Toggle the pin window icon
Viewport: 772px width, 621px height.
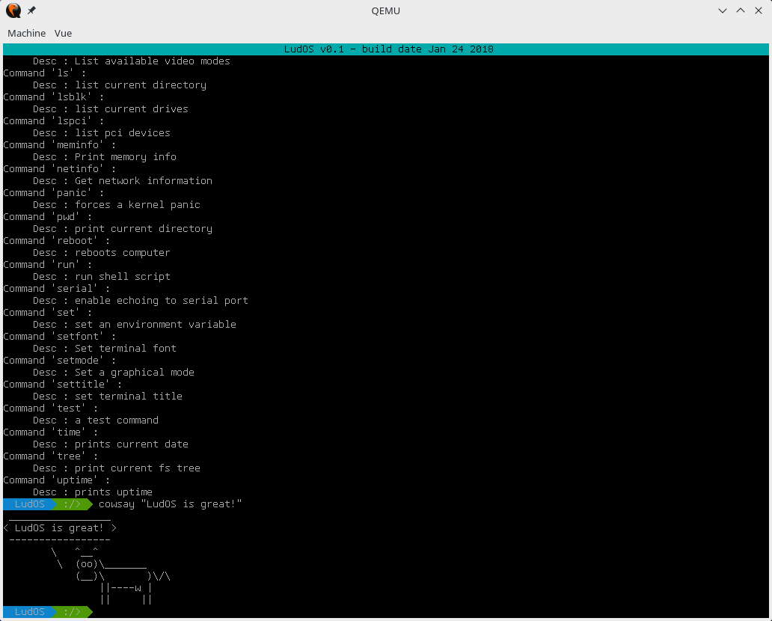click(x=31, y=10)
